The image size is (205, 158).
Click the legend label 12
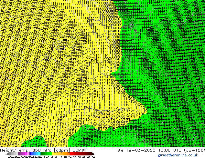coord(61,157)
